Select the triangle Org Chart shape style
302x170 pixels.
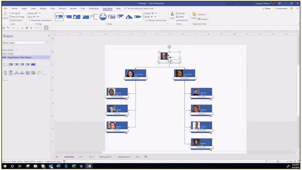pyautogui.click(x=129, y=17)
